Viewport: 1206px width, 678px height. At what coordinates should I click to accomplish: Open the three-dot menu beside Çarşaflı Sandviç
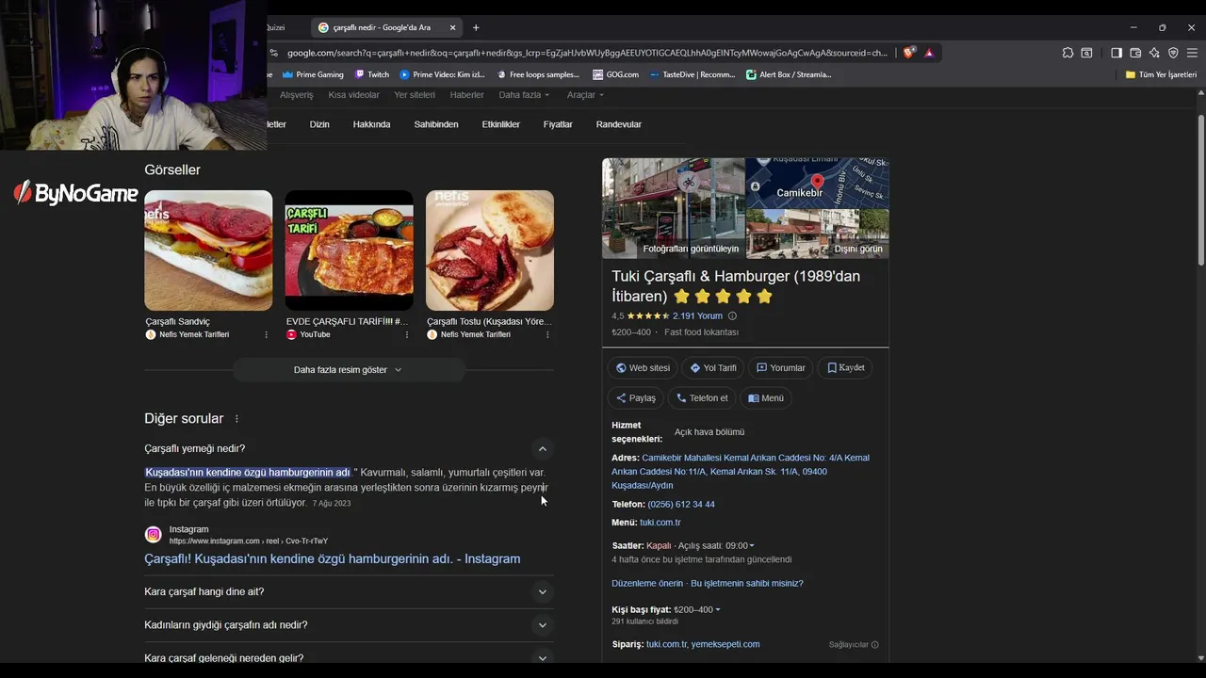click(x=266, y=334)
